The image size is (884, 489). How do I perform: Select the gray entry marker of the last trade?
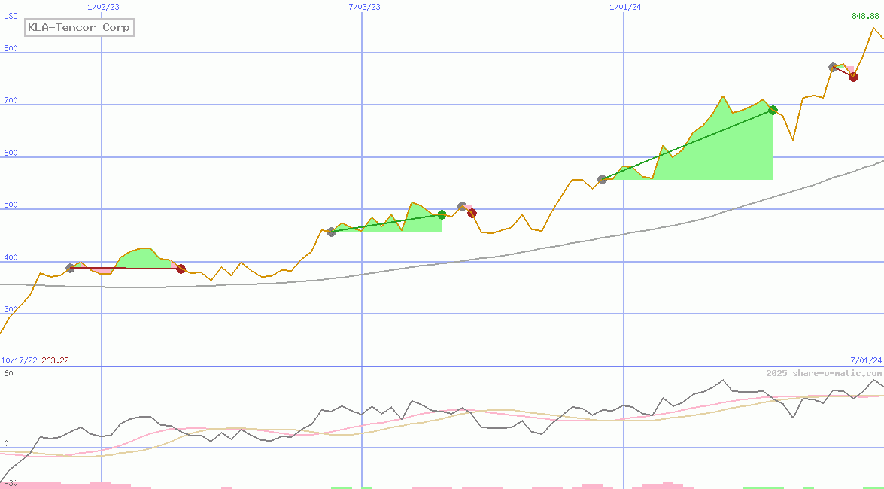(833, 67)
